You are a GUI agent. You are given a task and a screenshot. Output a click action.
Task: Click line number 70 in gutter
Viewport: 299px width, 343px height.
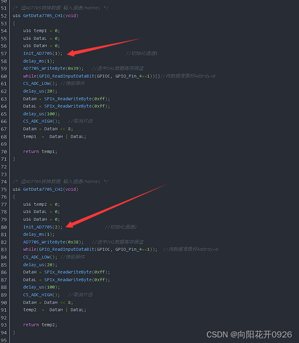[4, 152]
